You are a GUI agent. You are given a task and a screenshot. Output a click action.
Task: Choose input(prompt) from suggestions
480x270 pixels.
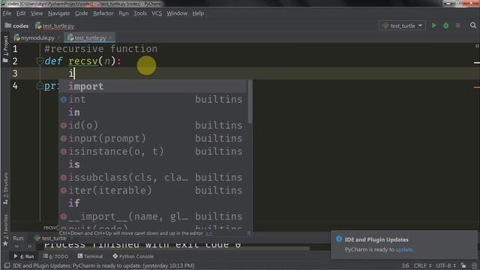[152, 138]
